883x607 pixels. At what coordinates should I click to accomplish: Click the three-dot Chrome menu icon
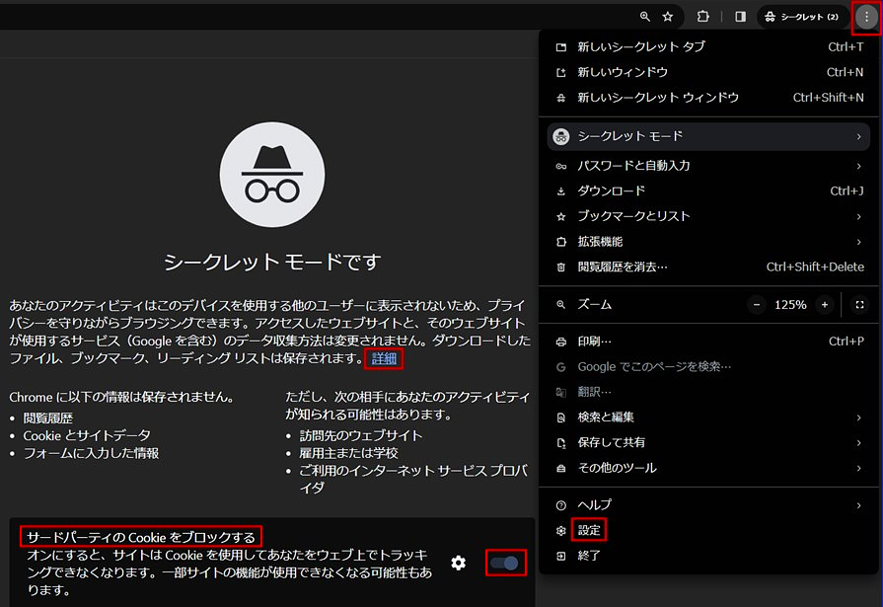click(x=865, y=17)
